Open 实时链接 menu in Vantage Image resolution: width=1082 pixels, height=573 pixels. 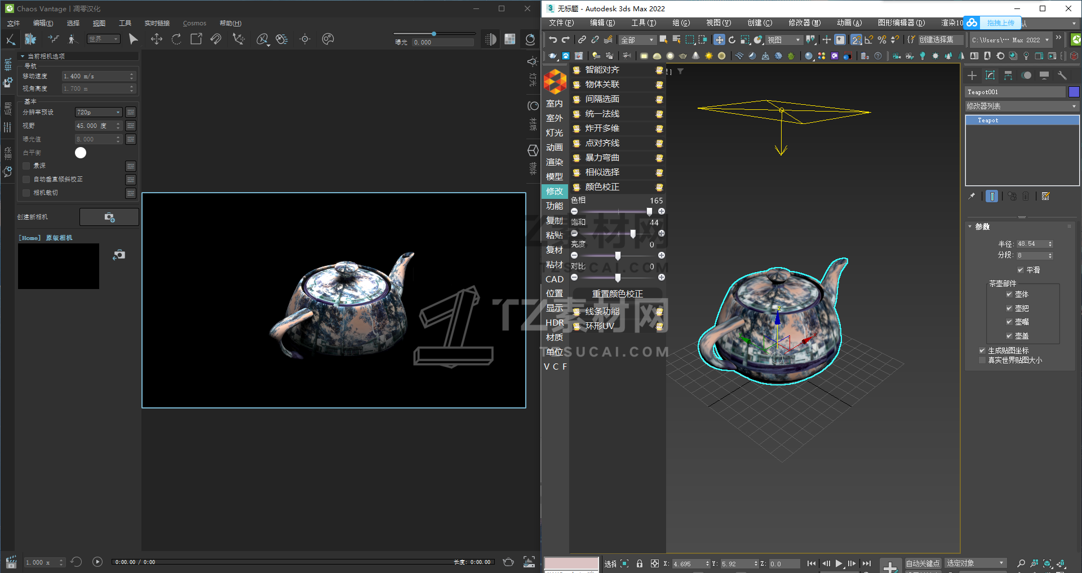[x=157, y=23]
